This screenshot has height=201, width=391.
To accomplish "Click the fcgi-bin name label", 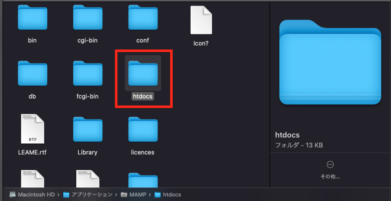I will [x=87, y=96].
